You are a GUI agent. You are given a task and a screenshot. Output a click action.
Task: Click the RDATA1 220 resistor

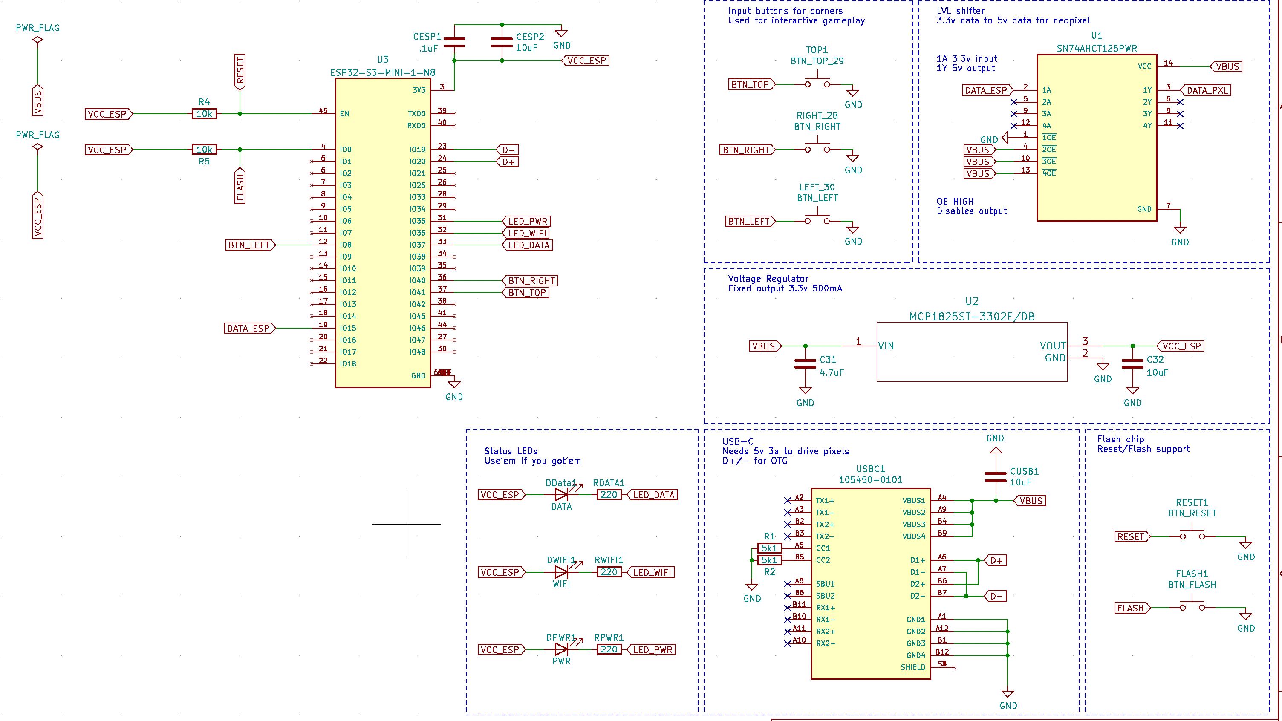[x=609, y=495]
